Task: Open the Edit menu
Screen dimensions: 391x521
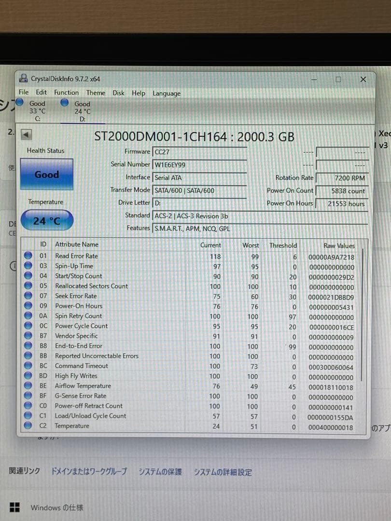Action: point(41,93)
